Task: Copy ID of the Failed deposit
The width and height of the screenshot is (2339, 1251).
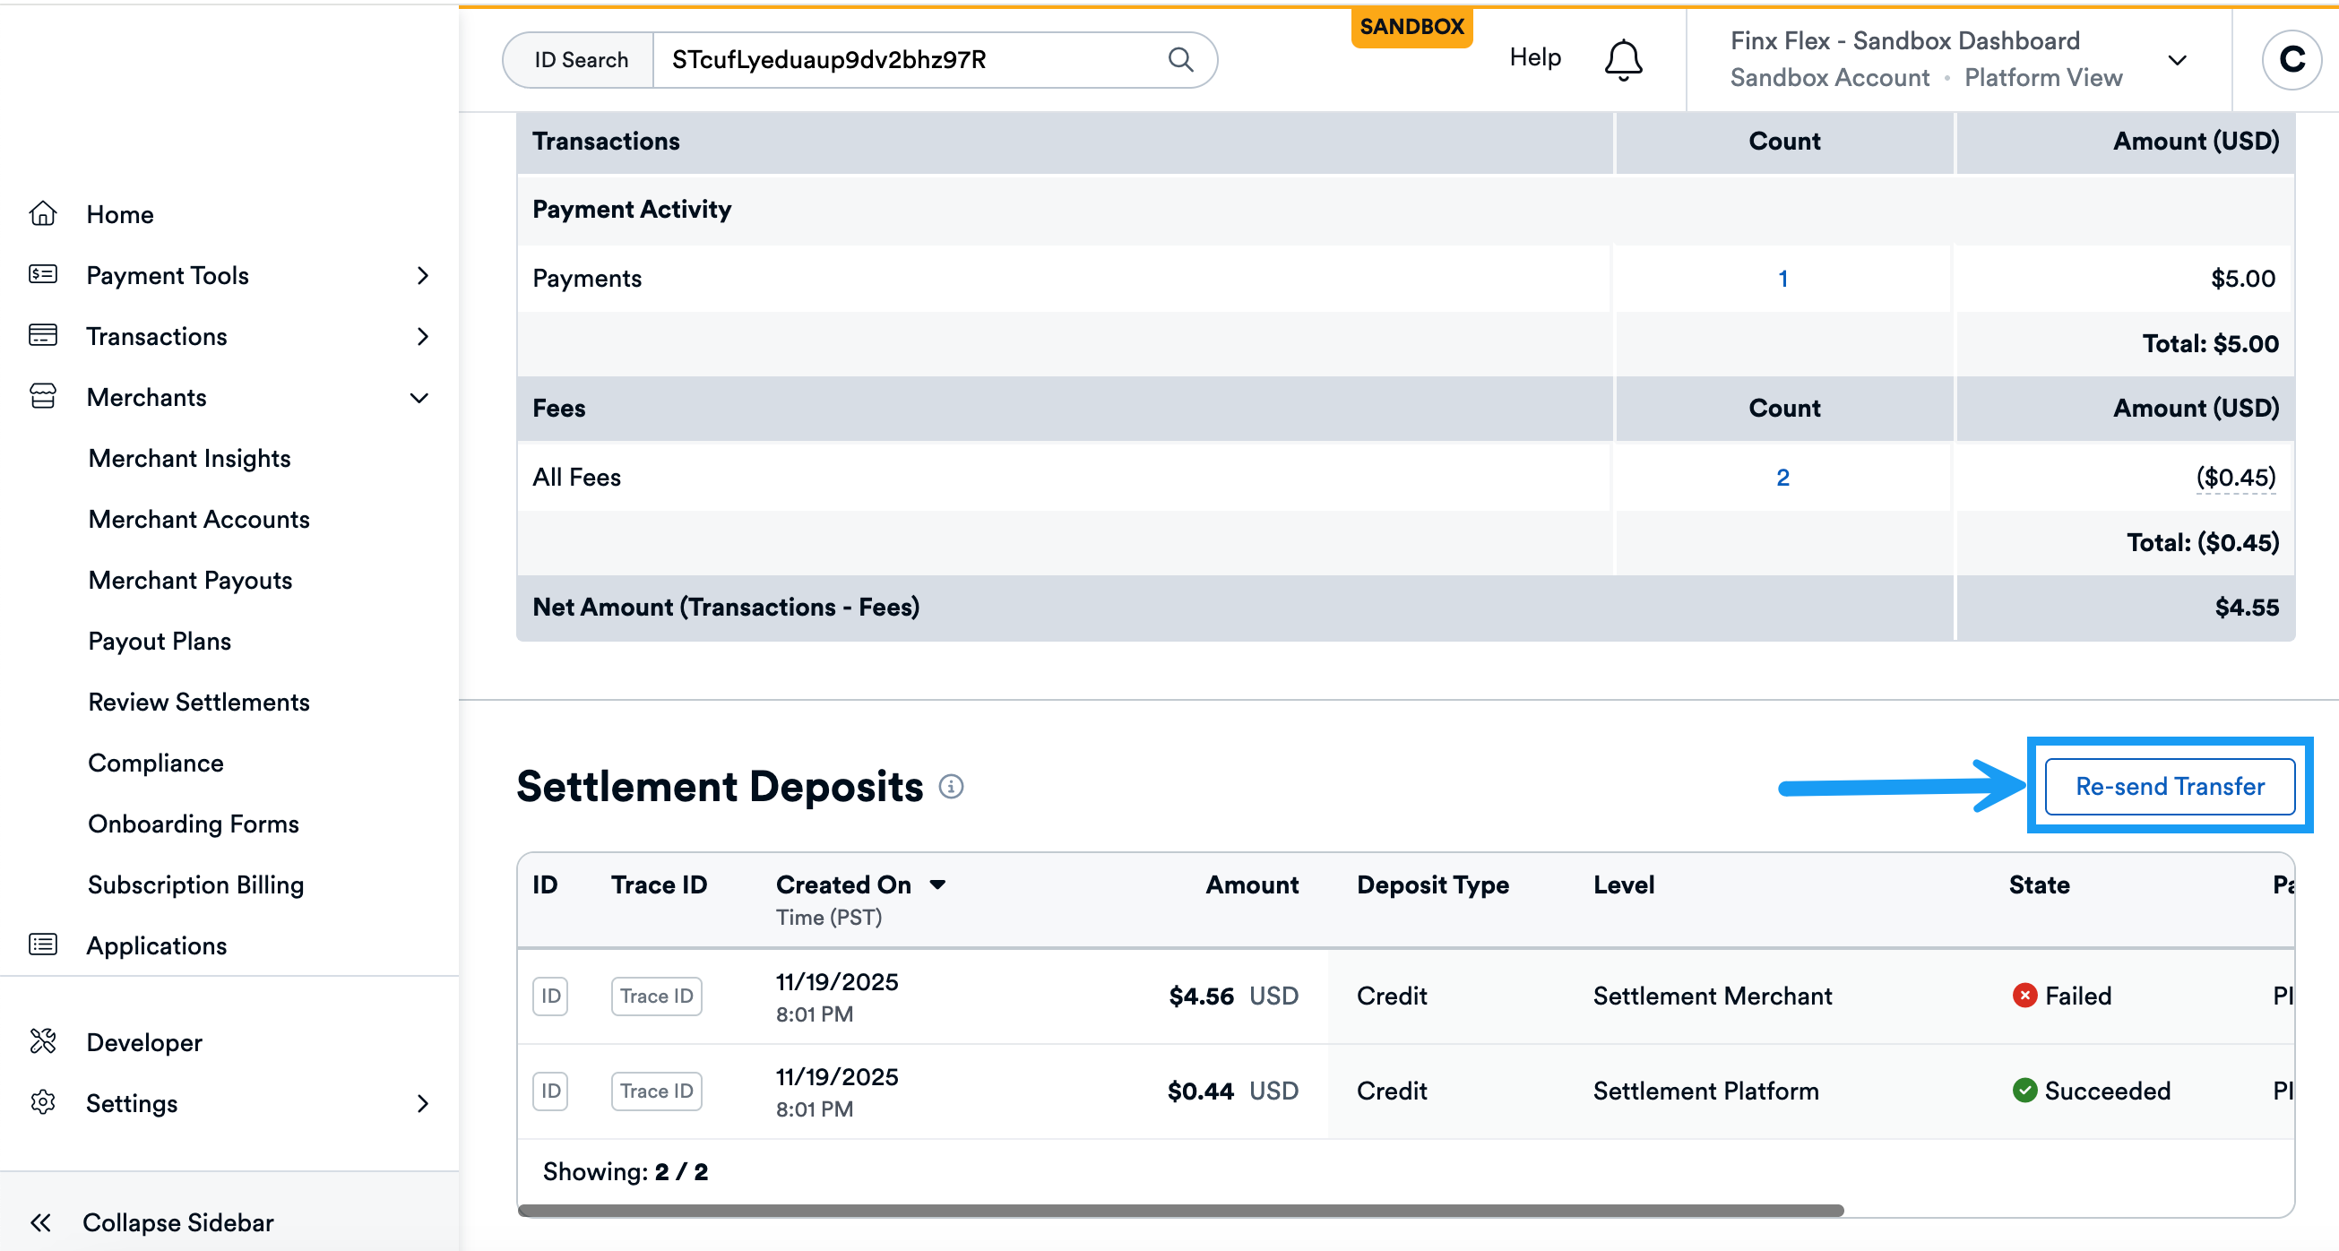Action: [x=550, y=996]
